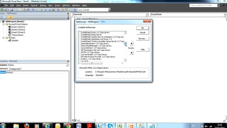Viewport: 227px width, 128px height.
Task: Click the Reset stop icon
Action: [49, 10]
